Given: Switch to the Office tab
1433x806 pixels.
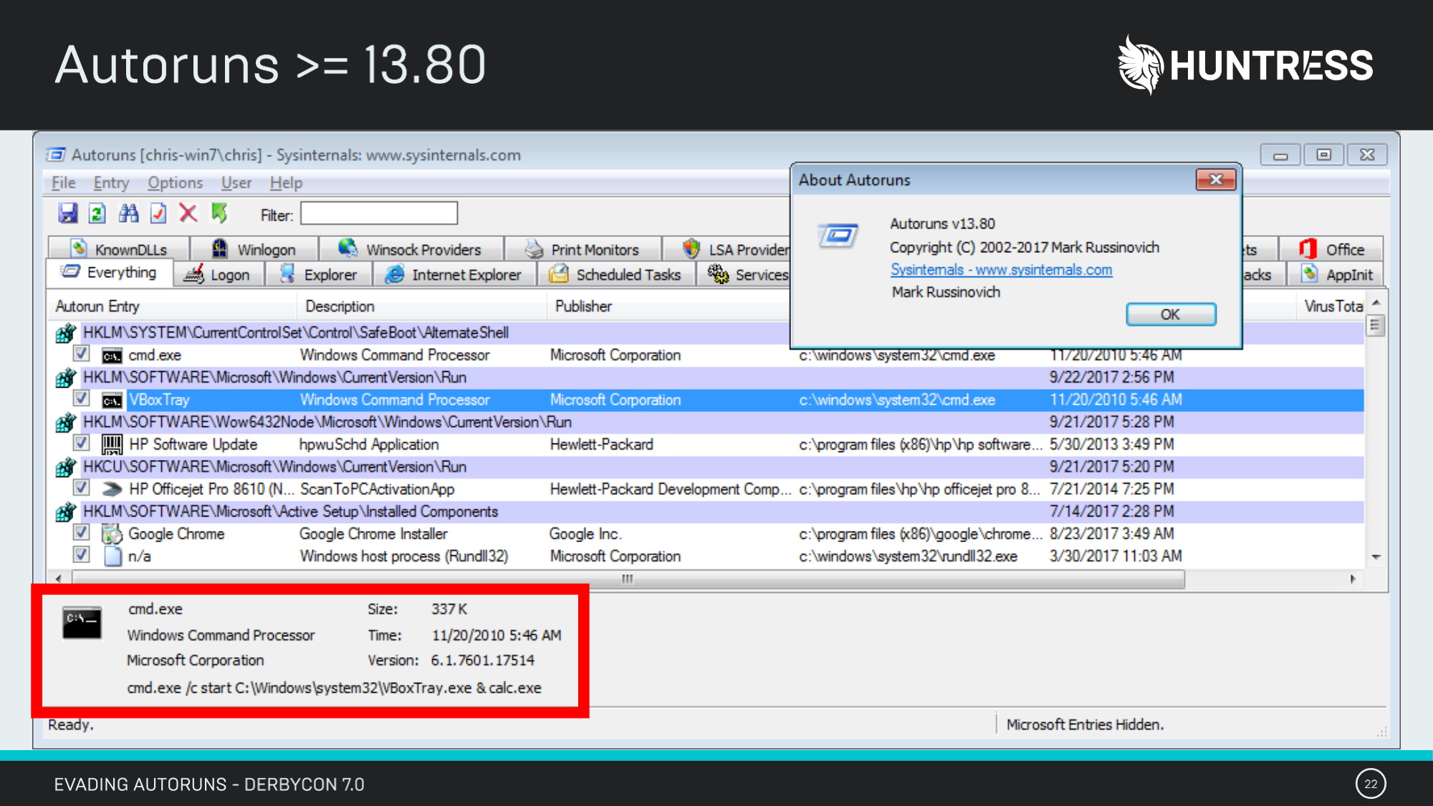Looking at the screenshot, I should pos(1331,249).
